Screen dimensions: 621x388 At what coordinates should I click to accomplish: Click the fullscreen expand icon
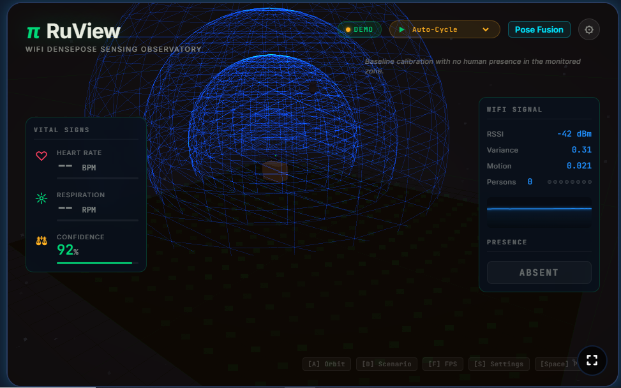(x=592, y=361)
